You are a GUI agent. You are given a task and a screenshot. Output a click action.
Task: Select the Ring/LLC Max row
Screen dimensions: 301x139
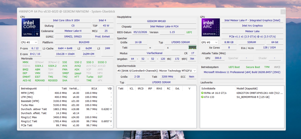[x=67, y=117]
